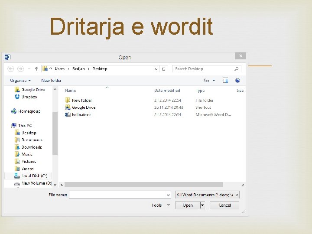This screenshot has height=234, width=312.
Task: Create a New folder from the toolbar
Action: tap(51, 81)
